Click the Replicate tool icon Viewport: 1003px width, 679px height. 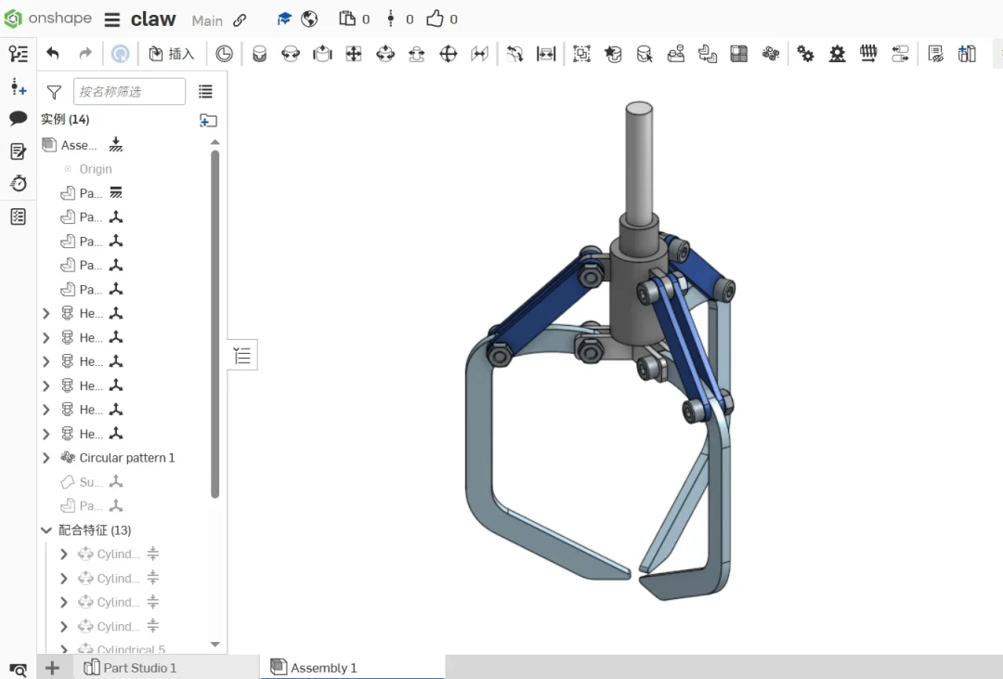coord(676,54)
